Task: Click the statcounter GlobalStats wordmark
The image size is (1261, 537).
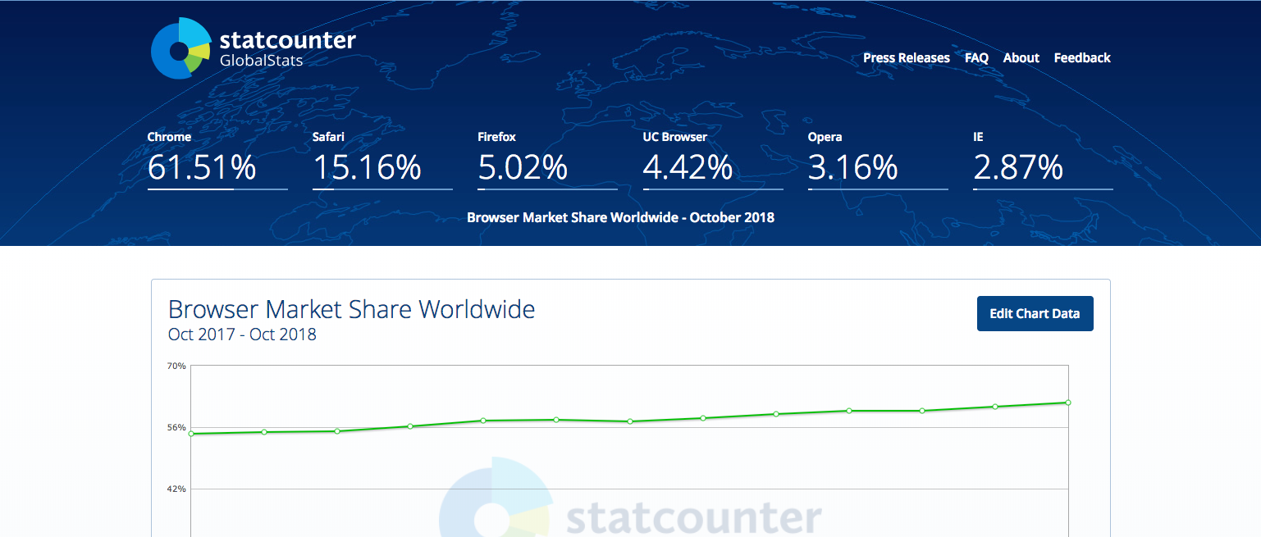Action: (287, 48)
